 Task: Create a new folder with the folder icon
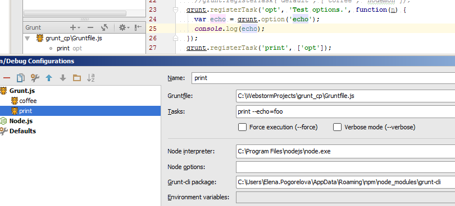click(x=76, y=78)
